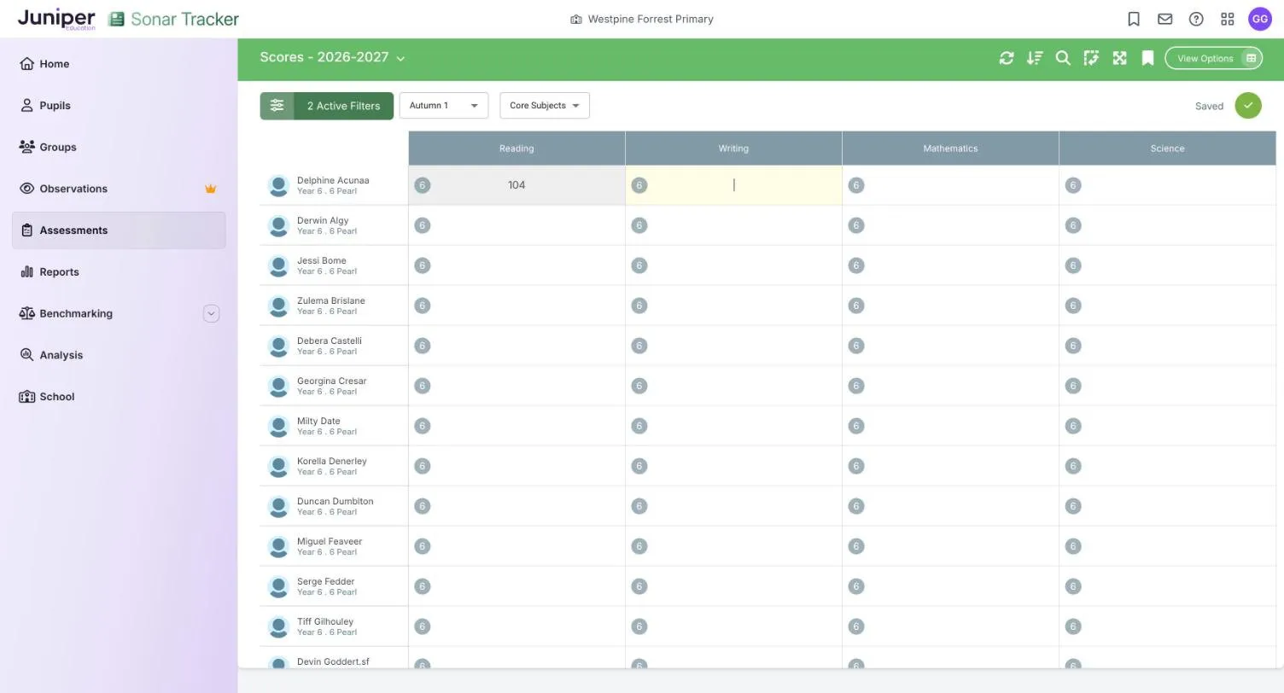Click the Reading column header
This screenshot has width=1284, height=693.
pyautogui.click(x=517, y=148)
